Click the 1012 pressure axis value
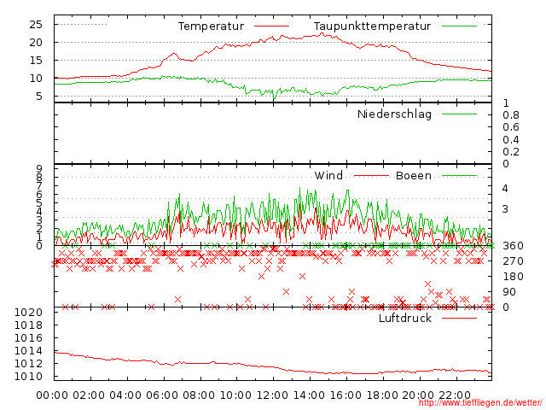 point(28,364)
